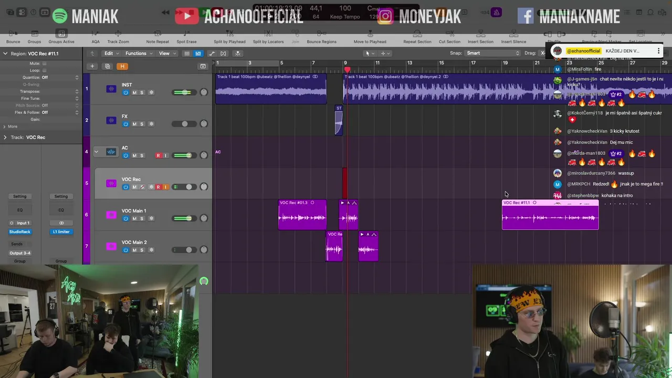Open the Quantize Off dropdown
Image resolution: width=672 pixels, height=378 pixels.
point(60,77)
